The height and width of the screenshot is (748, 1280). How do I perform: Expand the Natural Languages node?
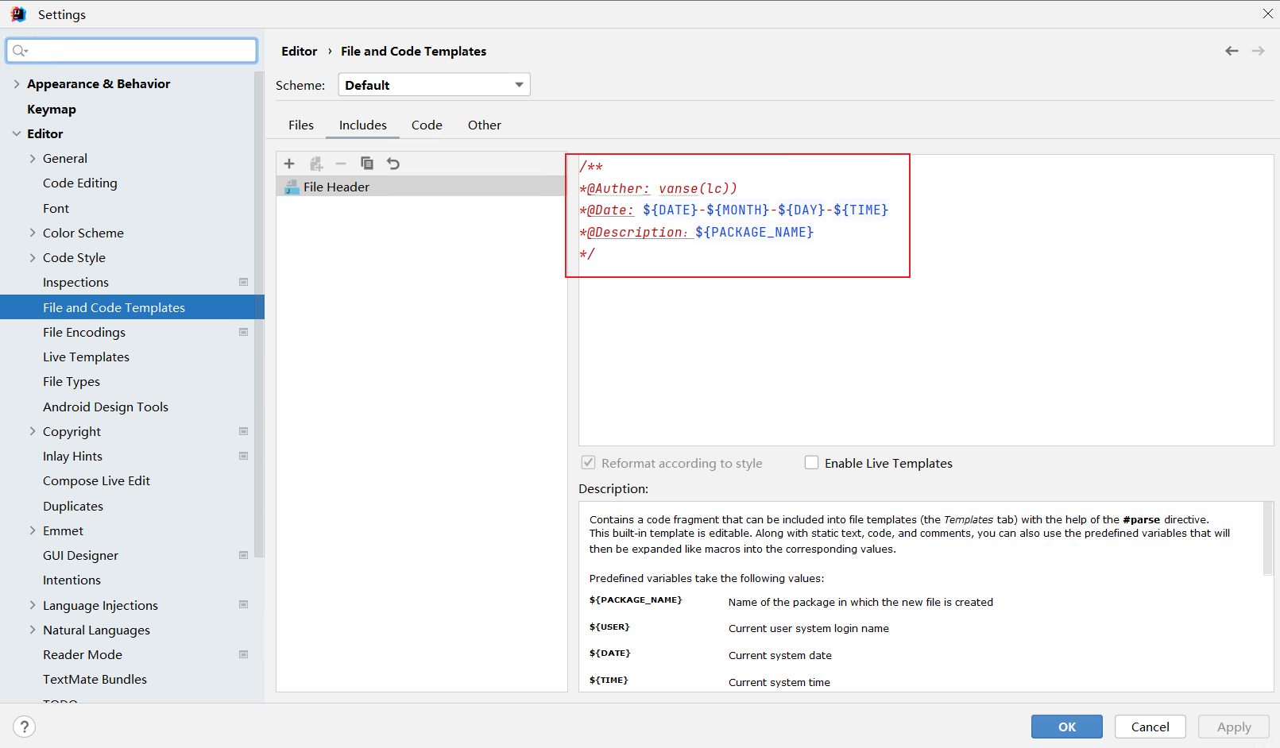pyautogui.click(x=33, y=630)
